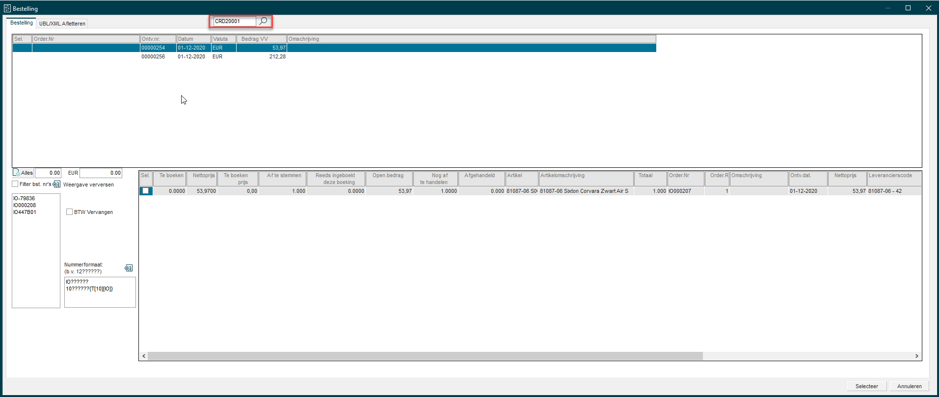Viewport: 939px width, 397px height.
Task: Click the Bestelling window icon in title bar
Action: pyautogui.click(x=7, y=8)
